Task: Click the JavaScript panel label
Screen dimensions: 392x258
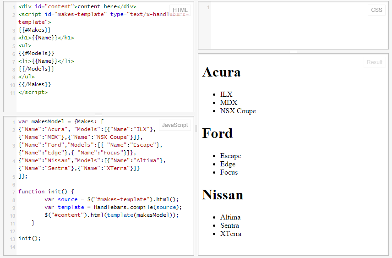Action: [x=175, y=125]
